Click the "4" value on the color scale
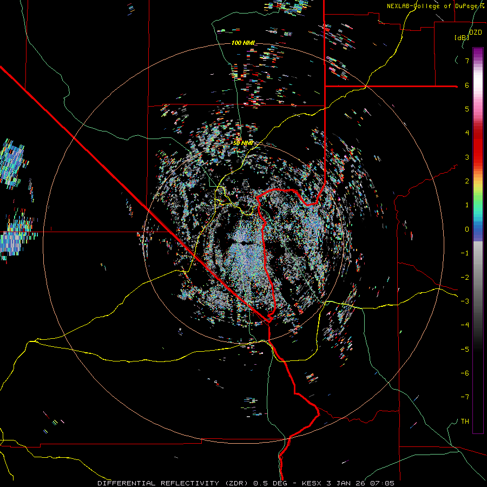Viewport: 487px width, 487px height. (467, 133)
